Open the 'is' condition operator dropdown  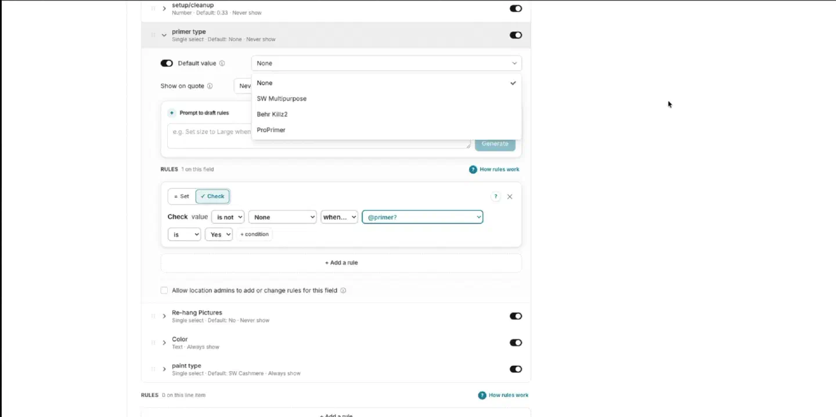184,234
